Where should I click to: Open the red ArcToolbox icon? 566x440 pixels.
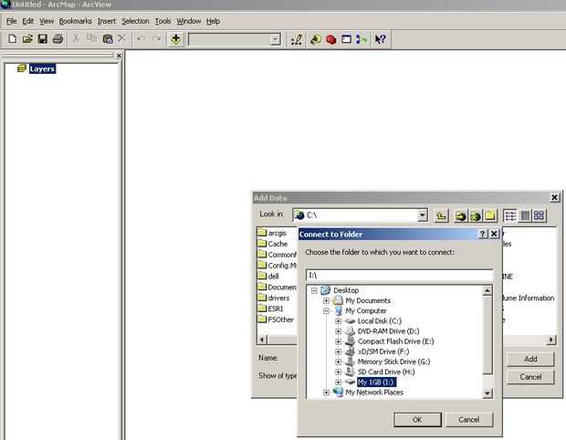tap(330, 39)
